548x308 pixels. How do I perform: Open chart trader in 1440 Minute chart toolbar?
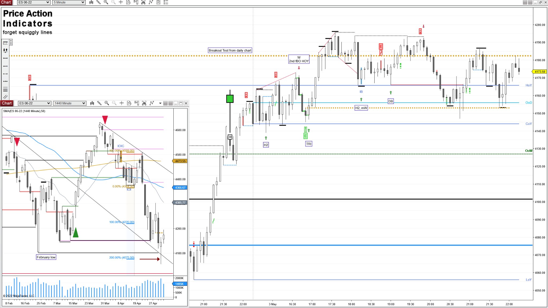tap(137, 103)
